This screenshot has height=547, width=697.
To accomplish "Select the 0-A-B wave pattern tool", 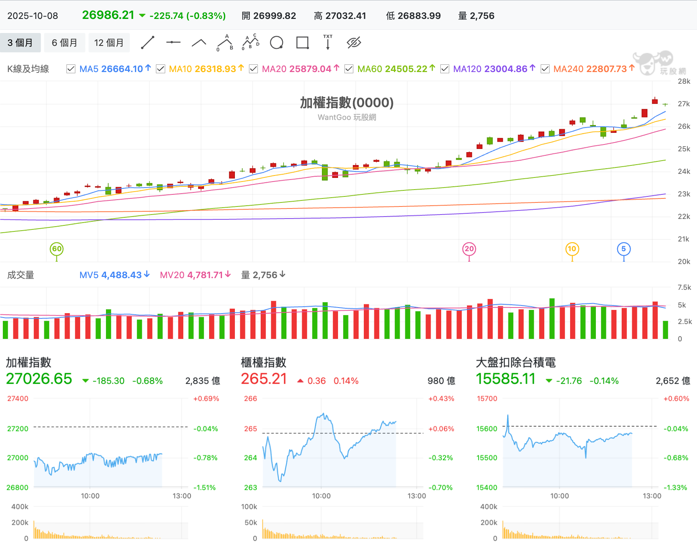I will [225, 43].
